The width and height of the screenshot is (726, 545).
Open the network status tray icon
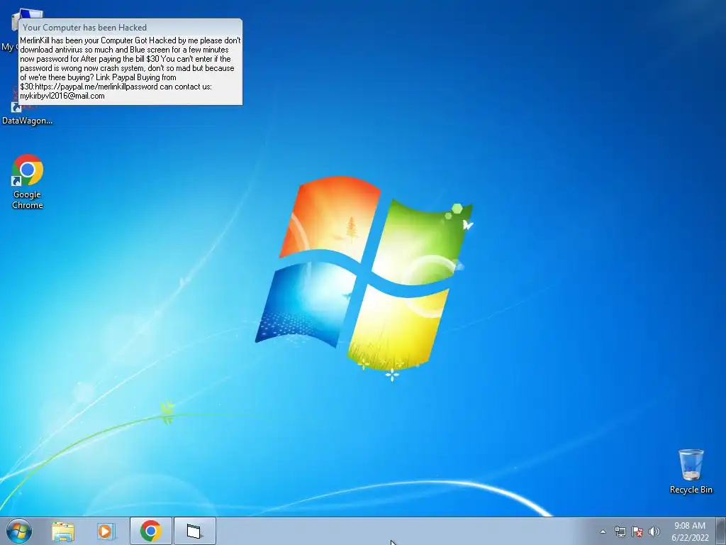[x=620, y=532]
